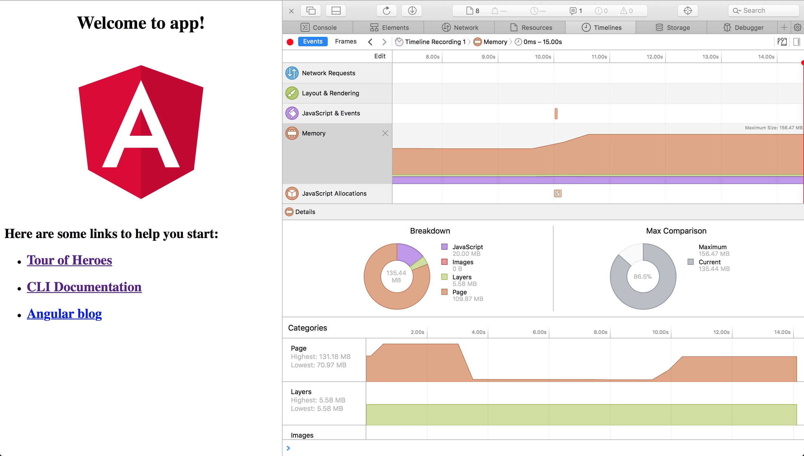This screenshot has width=804, height=456.
Task: Expand the console prompt chevron
Action: 288,448
